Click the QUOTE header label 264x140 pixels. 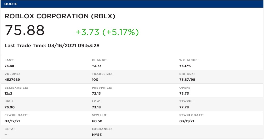tap(11, 4)
